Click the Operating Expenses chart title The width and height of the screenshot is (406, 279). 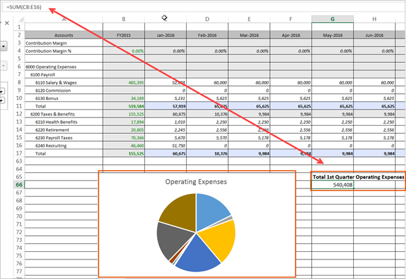[x=196, y=182]
